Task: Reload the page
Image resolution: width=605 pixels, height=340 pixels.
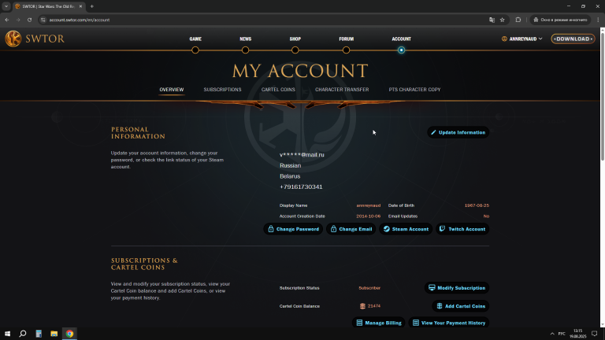Action: (x=29, y=20)
